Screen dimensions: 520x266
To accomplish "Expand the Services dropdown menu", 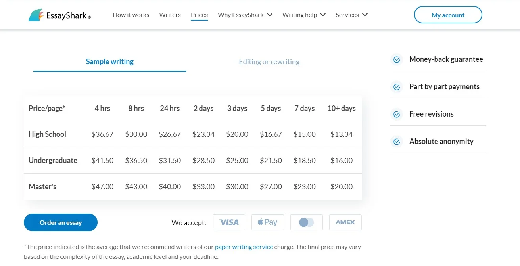I will (x=351, y=15).
